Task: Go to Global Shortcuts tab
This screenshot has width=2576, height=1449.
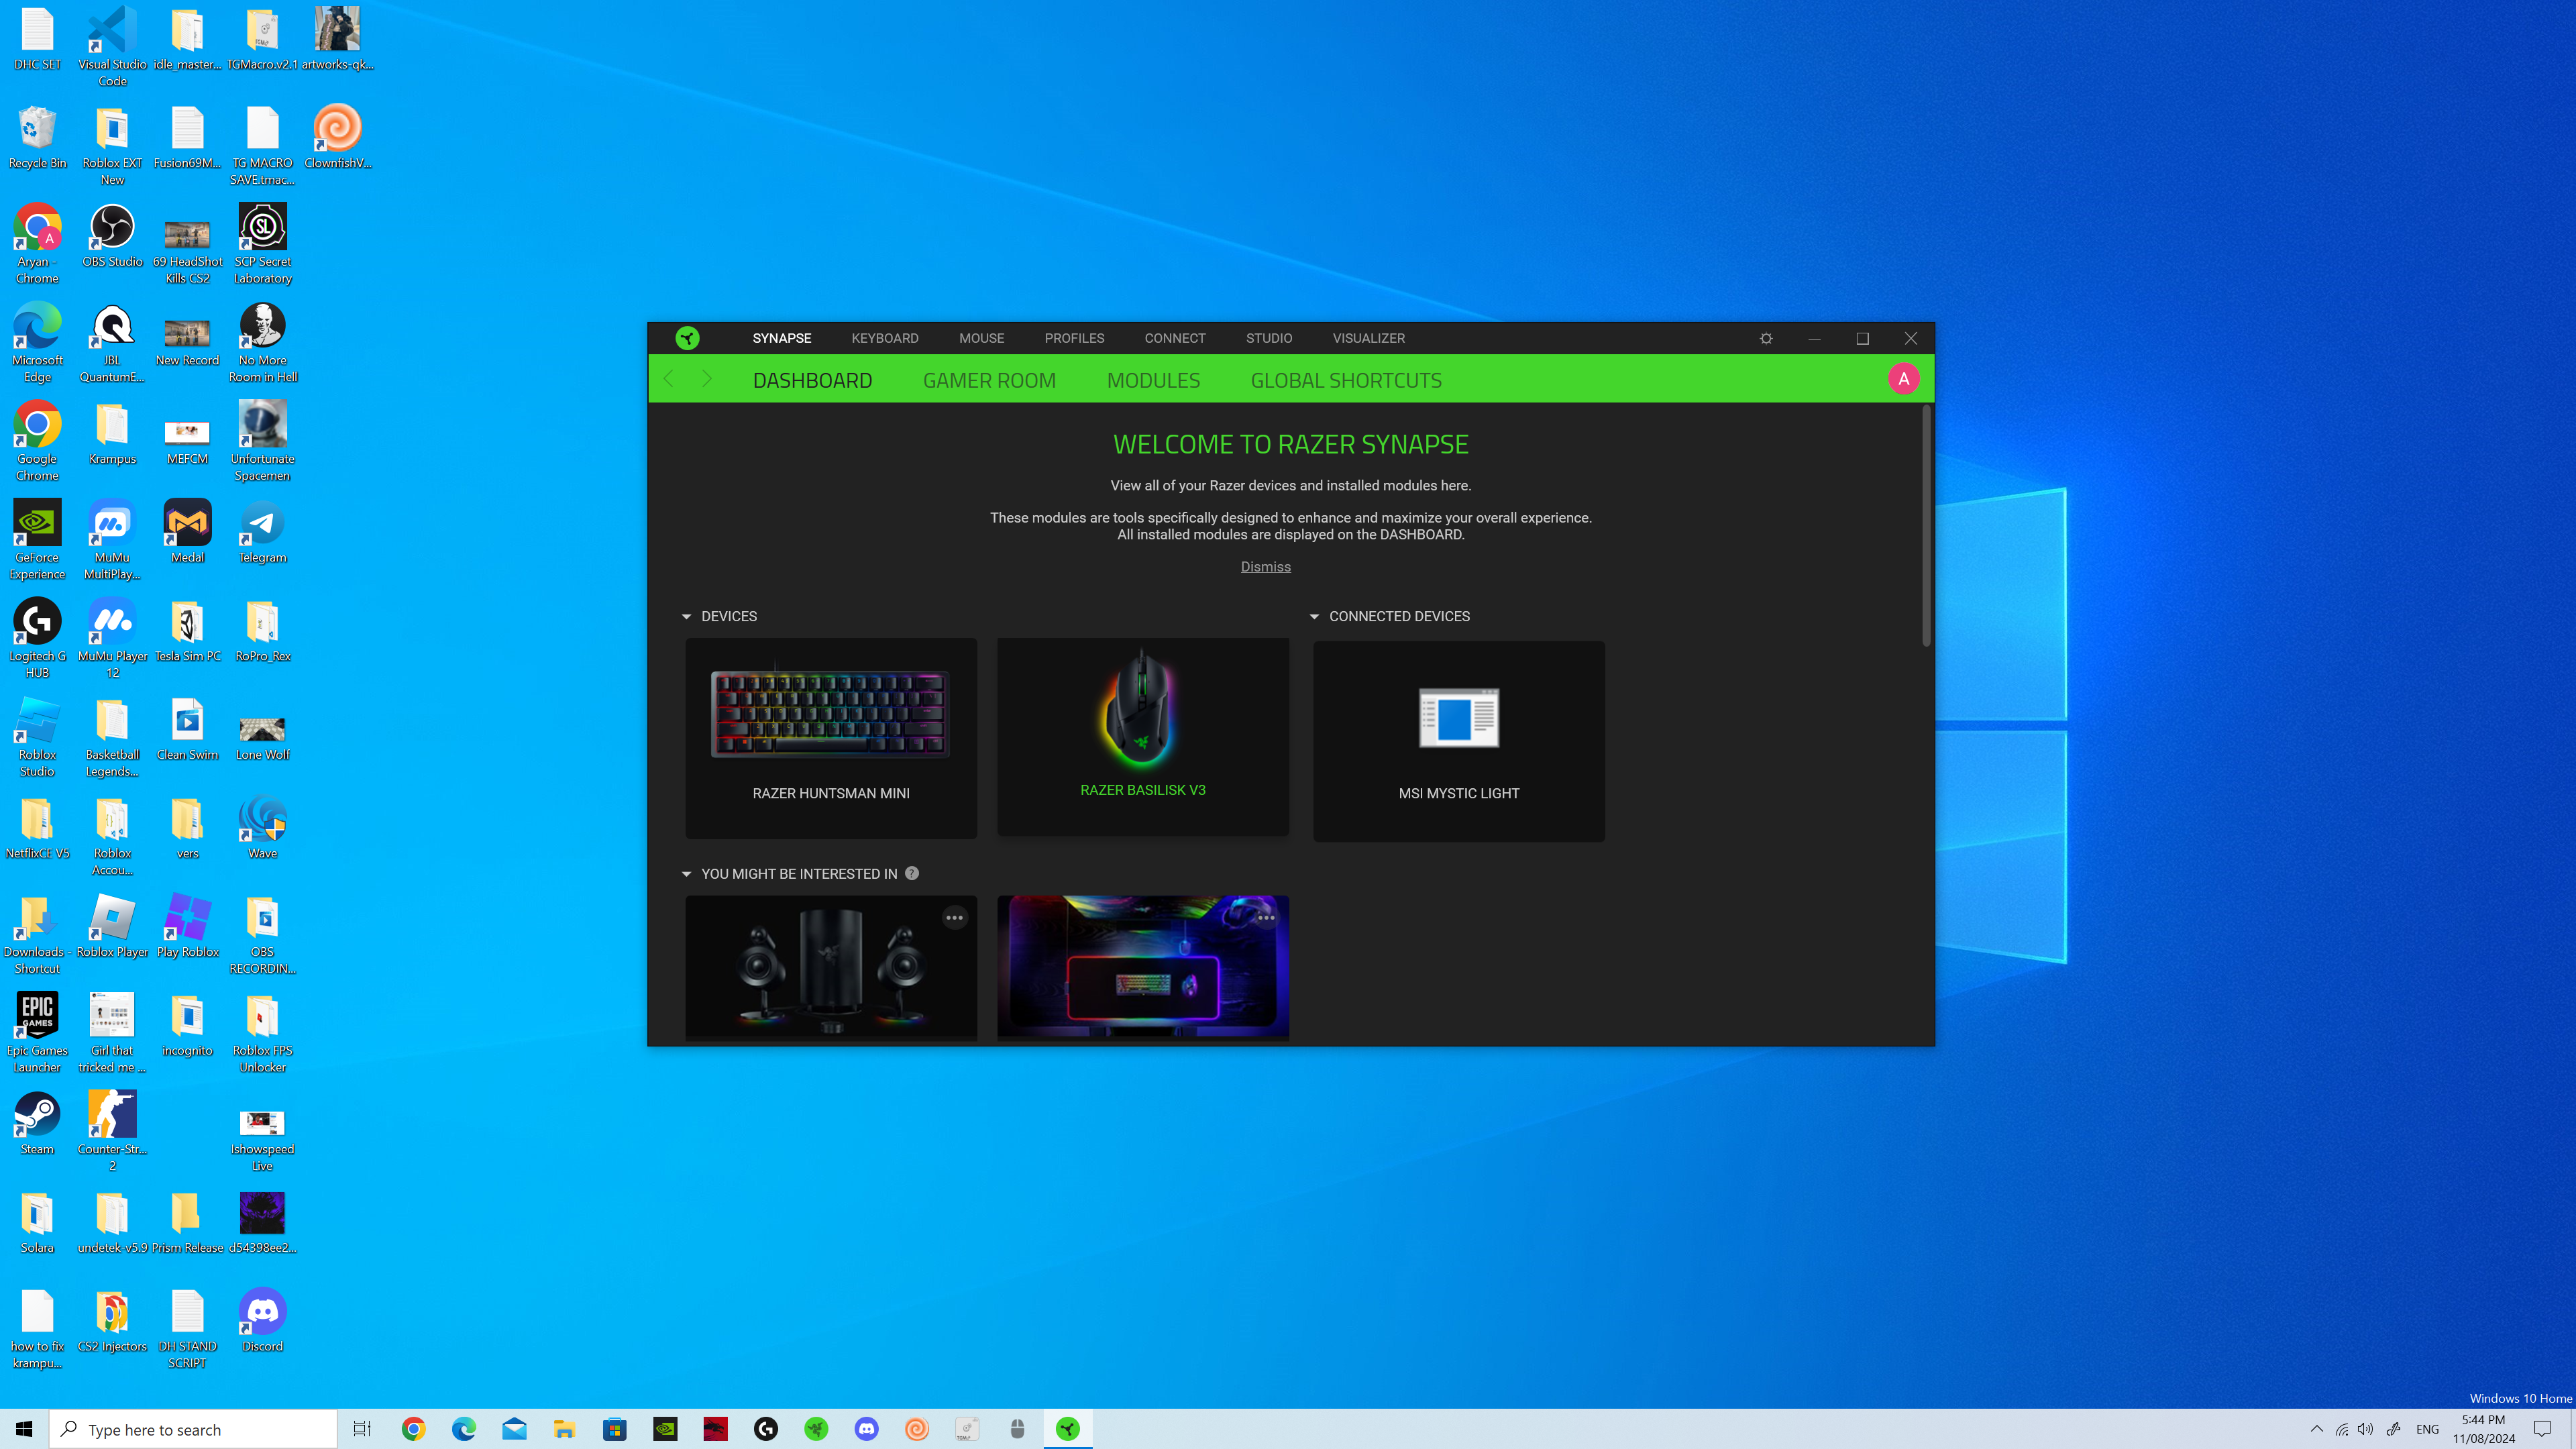Action: pyautogui.click(x=1345, y=380)
